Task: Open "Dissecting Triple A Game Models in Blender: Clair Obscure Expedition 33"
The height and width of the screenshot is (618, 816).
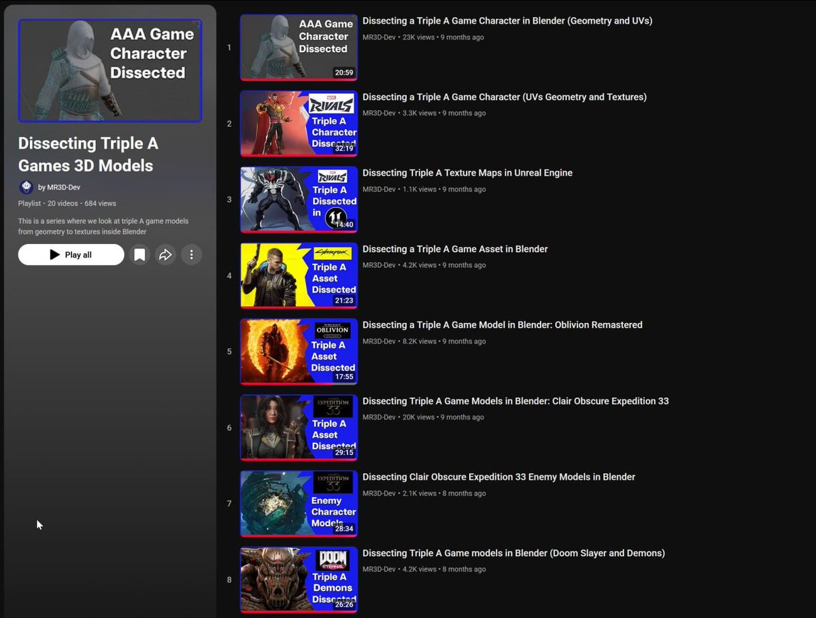Action: pyautogui.click(x=515, y=401)
